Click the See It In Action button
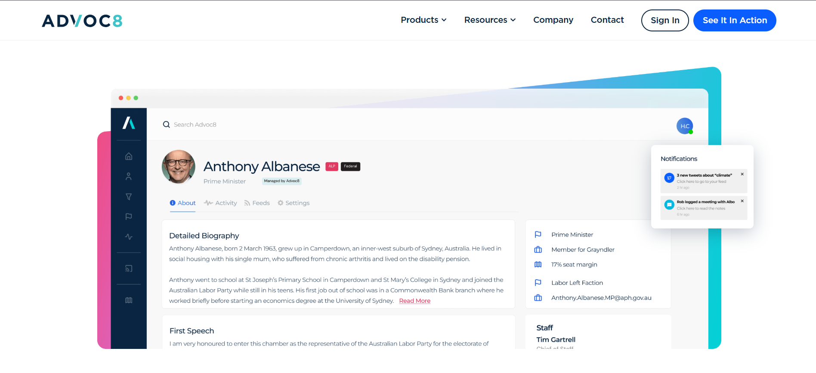The height and width of the screenshot is (373, 816). [x=735, y=20]
